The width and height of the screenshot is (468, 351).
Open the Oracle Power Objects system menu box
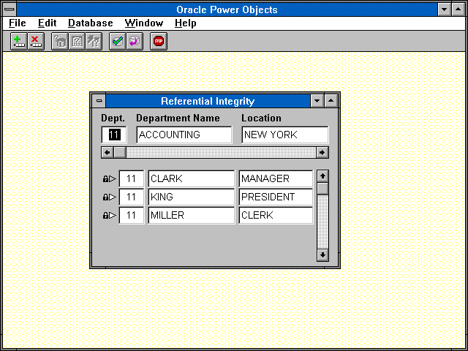(9, 9)
